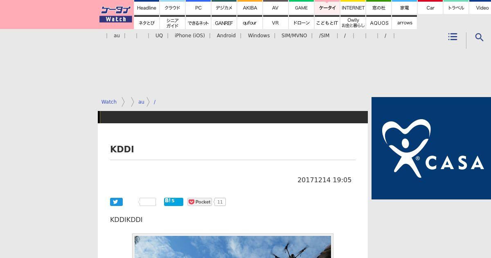The image size is (491, 258).
Task: Click the Keitai Watch site logo
Action: pos(116,14)
